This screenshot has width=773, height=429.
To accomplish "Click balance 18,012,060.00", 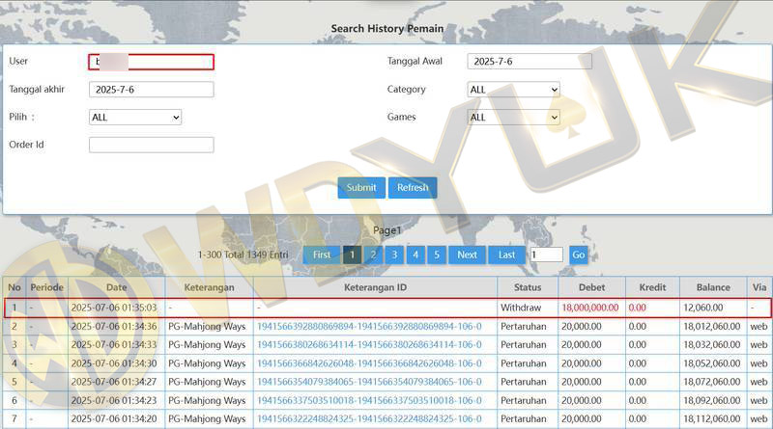I will 711,327.
